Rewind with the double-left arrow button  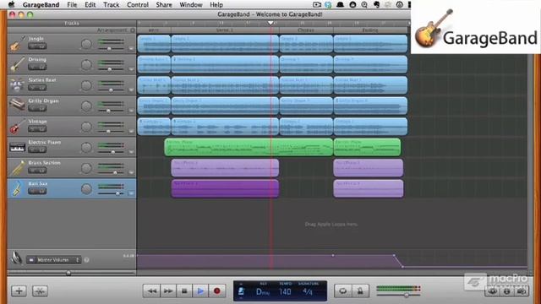[151, 291]
